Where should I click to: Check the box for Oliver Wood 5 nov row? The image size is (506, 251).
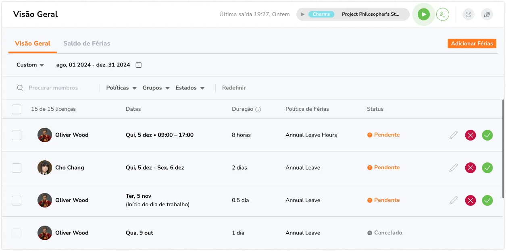click(x=17, y=200)
